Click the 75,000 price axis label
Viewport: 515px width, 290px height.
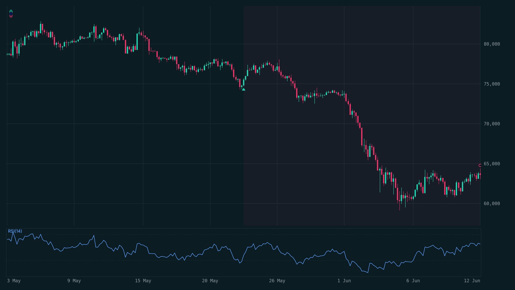pos(492,84)
